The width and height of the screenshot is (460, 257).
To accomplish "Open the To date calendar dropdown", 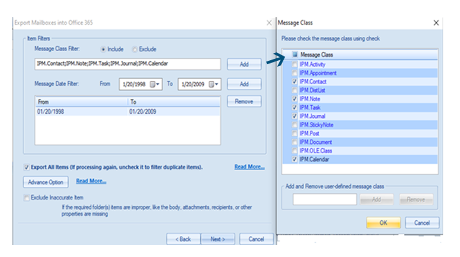I will coord(214,85).
